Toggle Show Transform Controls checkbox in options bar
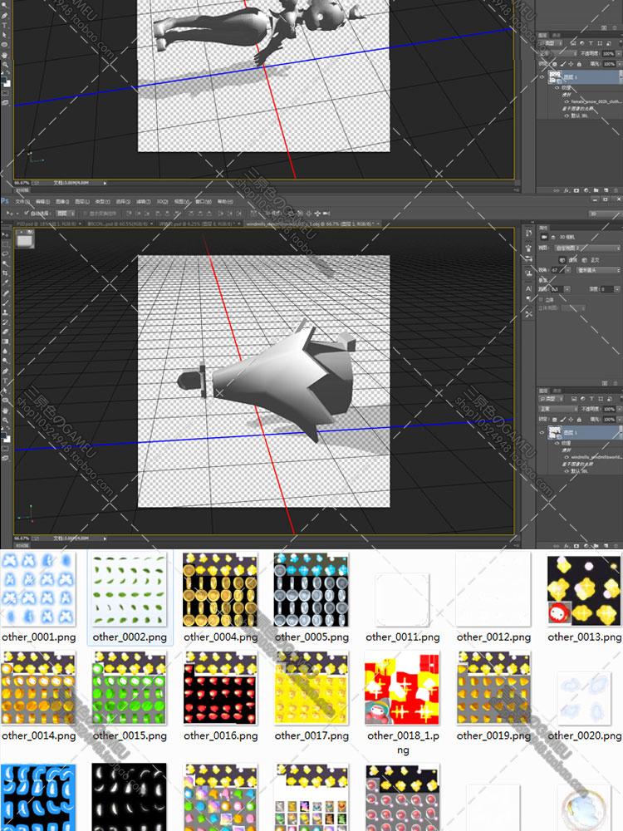Image resolution: width=623 pixels, height=831 pixels. (x=84, y=213)
